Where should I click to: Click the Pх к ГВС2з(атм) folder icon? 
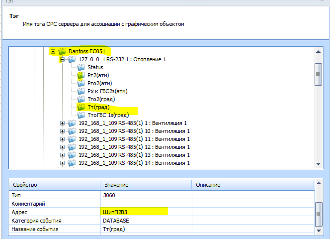[x=80, y=91]
